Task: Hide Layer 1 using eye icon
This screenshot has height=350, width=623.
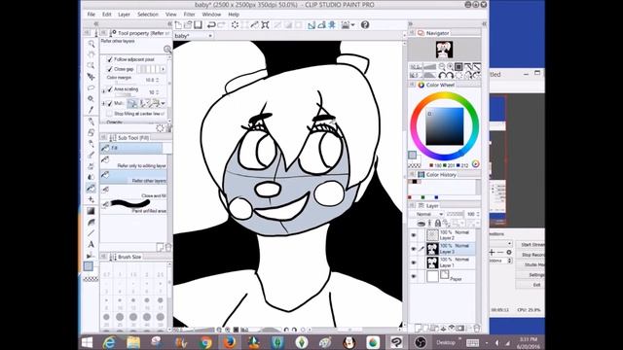Action: tap(414, 262)
